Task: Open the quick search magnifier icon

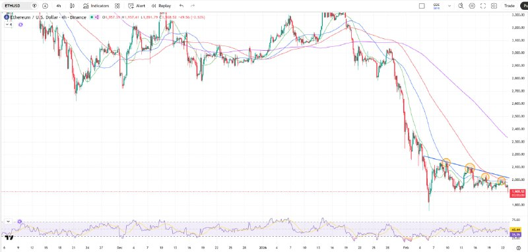Action: pos(461,6)
